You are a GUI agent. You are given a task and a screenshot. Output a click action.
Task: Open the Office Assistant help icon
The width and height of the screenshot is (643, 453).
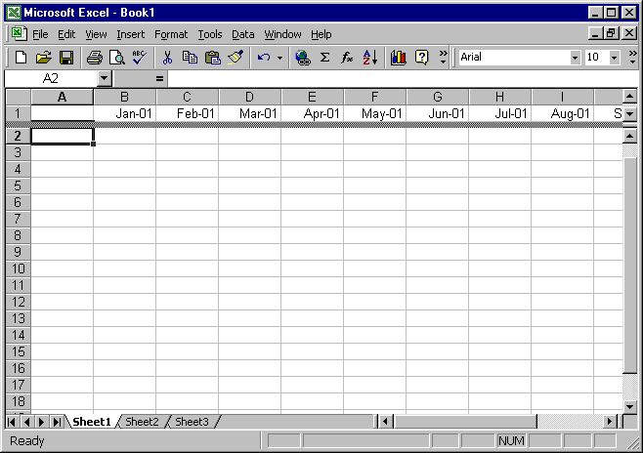point(421,58)
